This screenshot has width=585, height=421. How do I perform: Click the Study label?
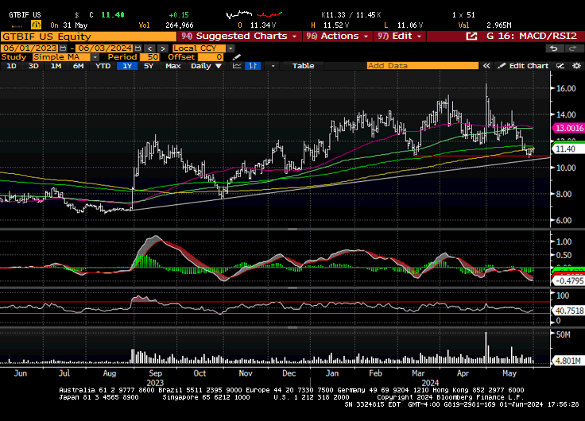coord(14,57)
